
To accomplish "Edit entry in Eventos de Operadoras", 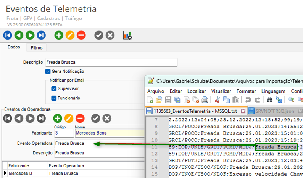I will point(69,118).
